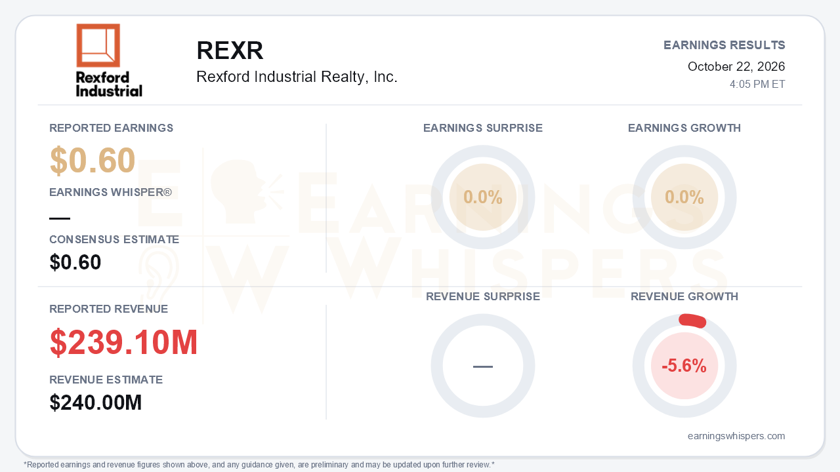Viewport: 840px width, 472px height.
Task: Click the REPORTED EARNINGS label
Action: (x=112, y=128)
